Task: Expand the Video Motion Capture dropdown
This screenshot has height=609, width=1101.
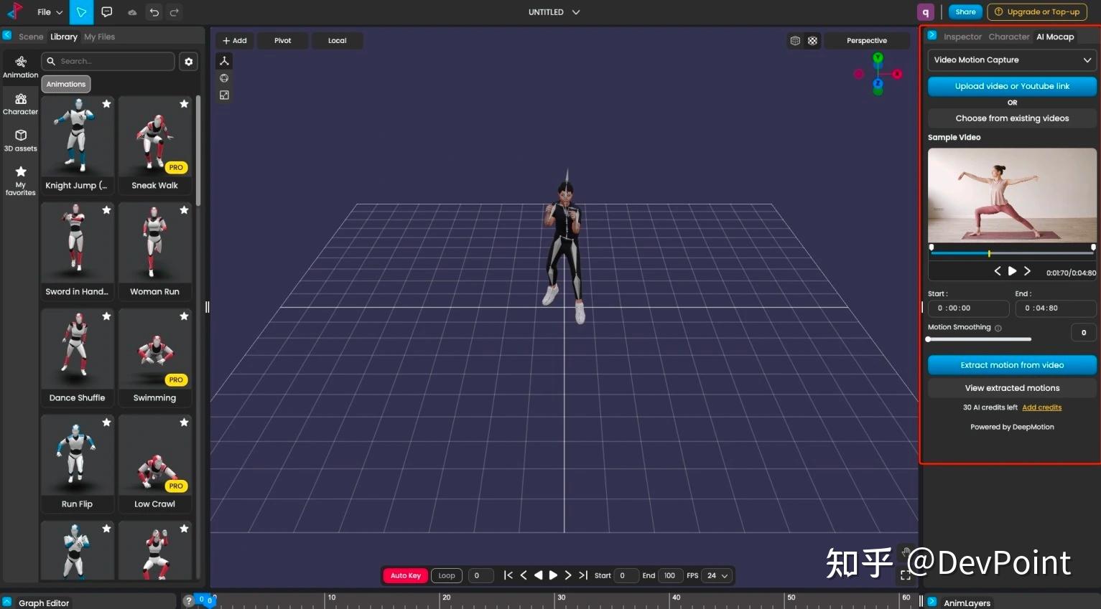Action: click(x=1011, y=60)
